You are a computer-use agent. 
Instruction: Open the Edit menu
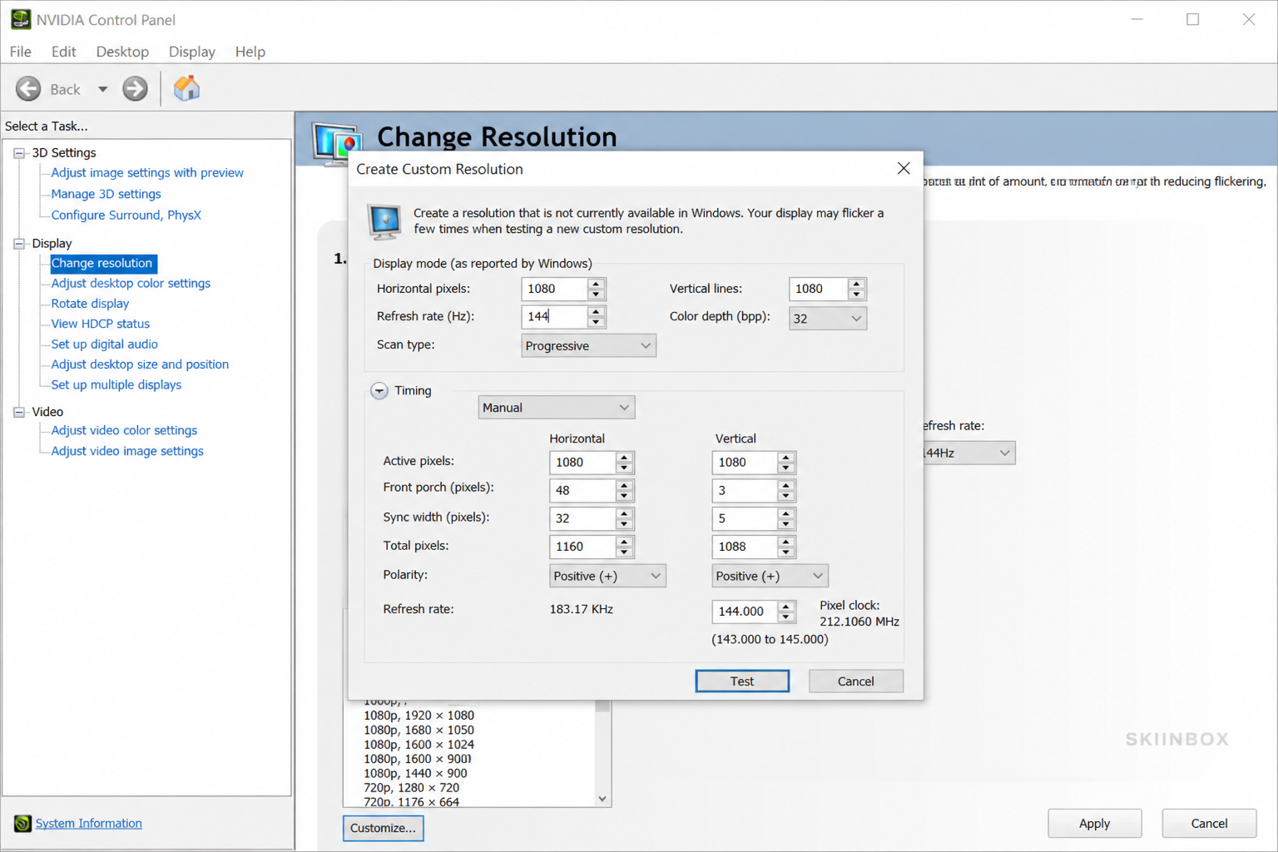coord(63,52)
